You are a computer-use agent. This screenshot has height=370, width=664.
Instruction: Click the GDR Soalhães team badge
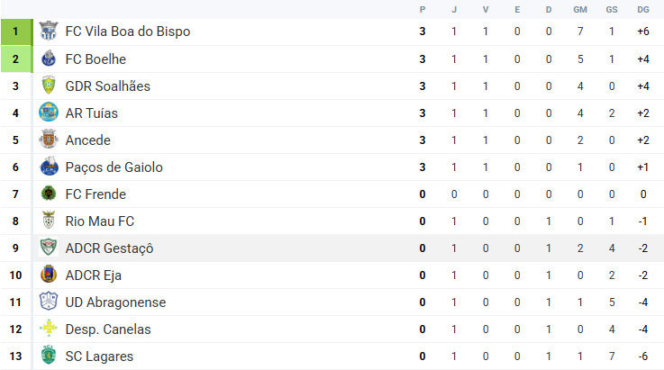pyautogui.click(x=49, y=86)
